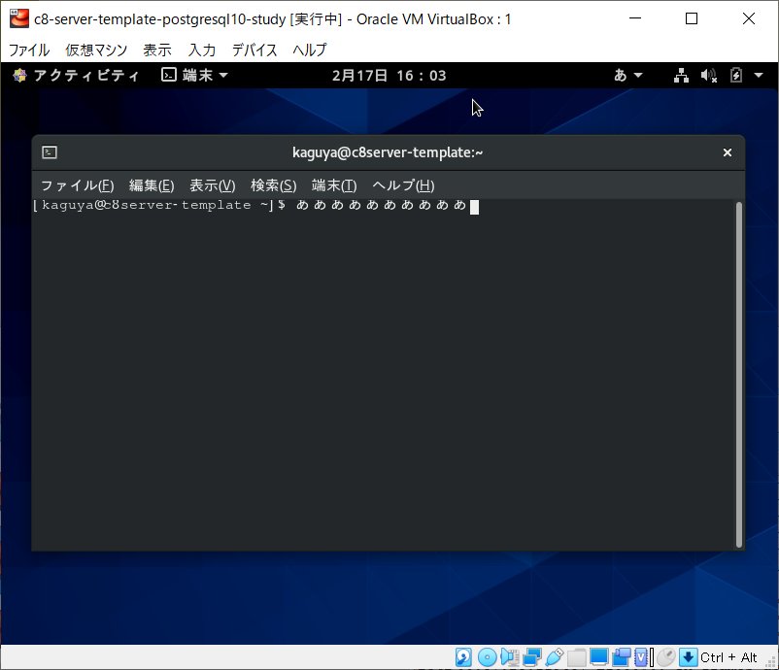Click the terminal command line with あ characters
The image size is (779, 670).
[x=255, y=206]
